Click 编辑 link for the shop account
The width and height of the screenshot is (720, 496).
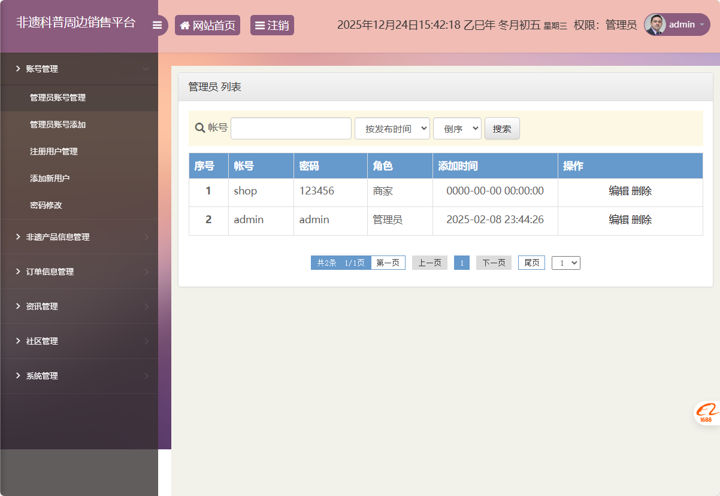(x=619, y=191)
